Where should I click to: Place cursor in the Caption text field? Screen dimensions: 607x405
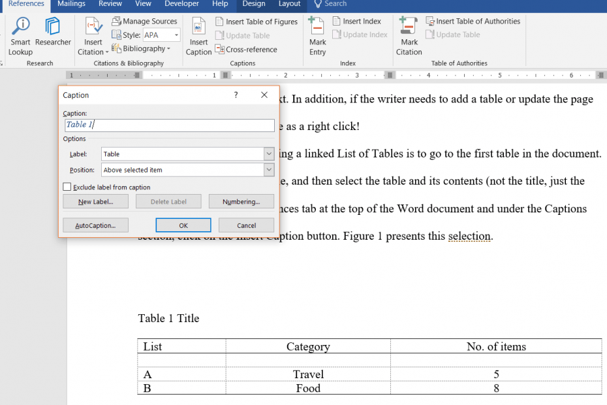pyautogui.click(x=169, y=124)
